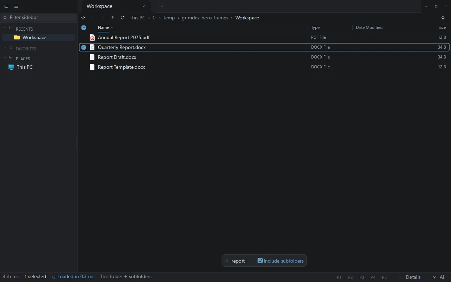Open Workspace in sidebar recents

(x=39, y=37)
